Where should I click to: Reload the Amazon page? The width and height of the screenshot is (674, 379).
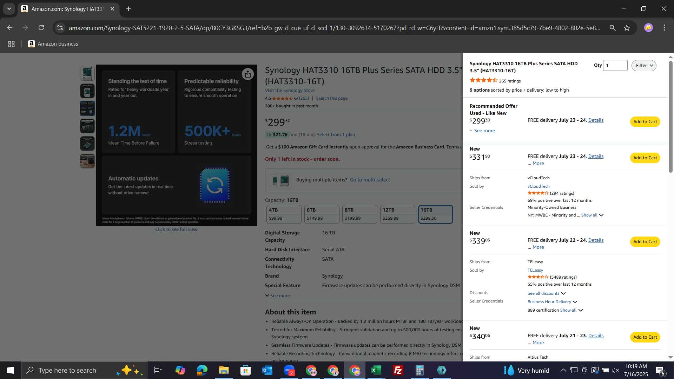pos(41,28)
